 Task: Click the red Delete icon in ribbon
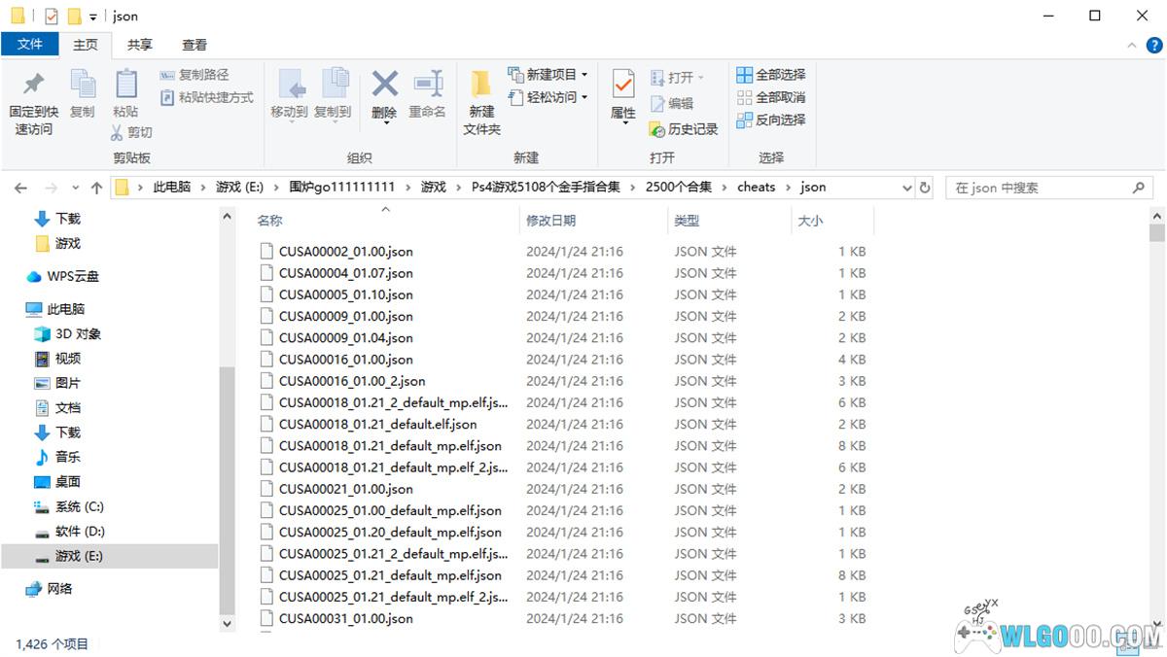[x=384, y=86]
